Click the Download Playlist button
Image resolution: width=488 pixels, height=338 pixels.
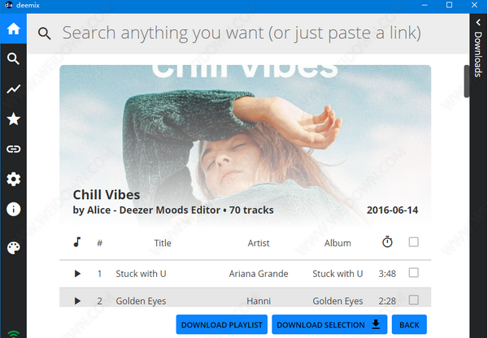point(221,325)
